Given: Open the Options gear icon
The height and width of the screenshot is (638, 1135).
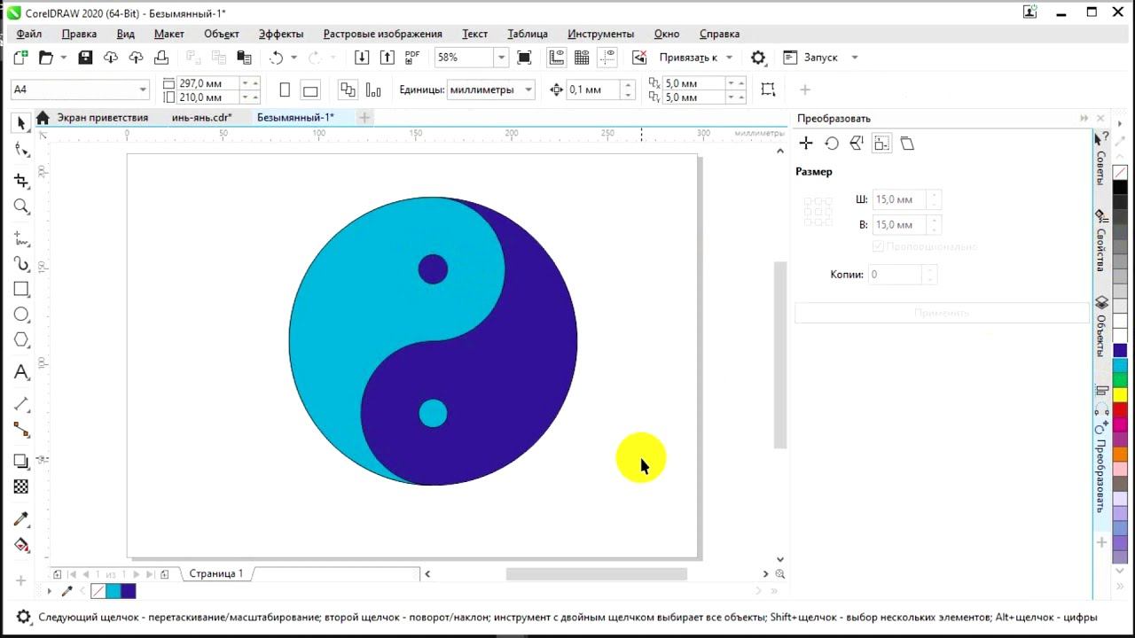Looking at the screenshot, I should [x=758, y=58].
